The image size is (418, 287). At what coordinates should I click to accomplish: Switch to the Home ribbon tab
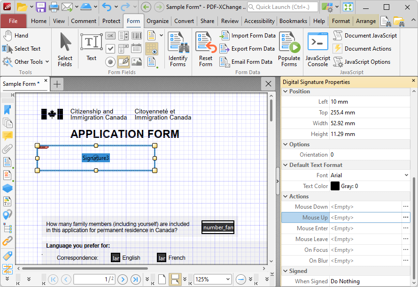coord(39,21)
